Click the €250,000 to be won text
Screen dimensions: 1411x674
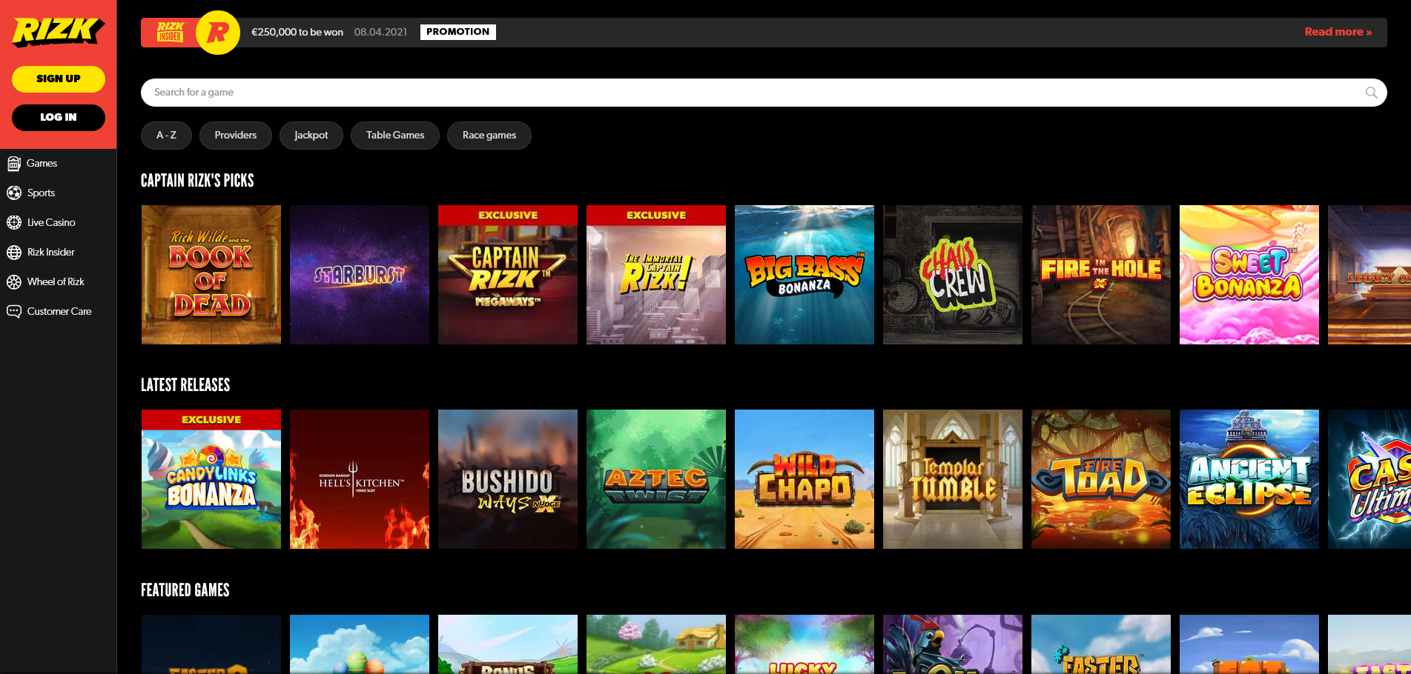tap(297, 32)
